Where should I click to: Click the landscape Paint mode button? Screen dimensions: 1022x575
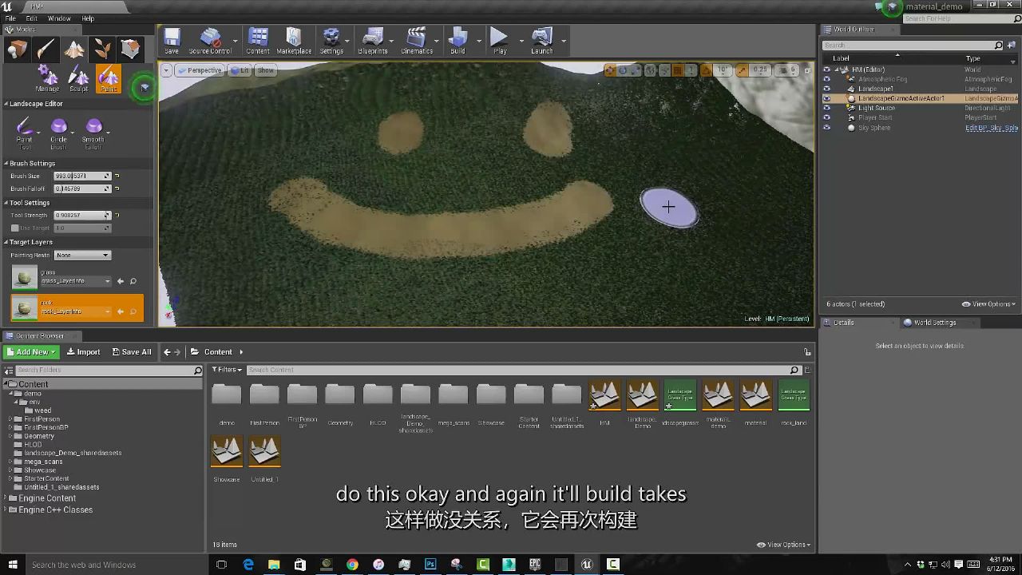tap(109, 78)
